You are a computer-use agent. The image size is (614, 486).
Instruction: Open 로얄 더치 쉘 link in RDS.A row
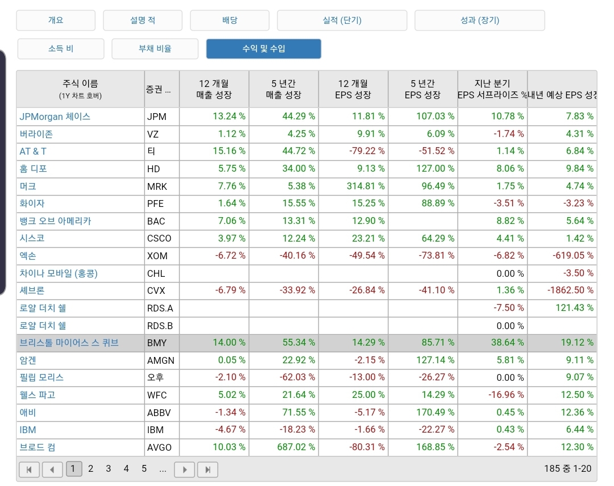click(x=43, y=308)
